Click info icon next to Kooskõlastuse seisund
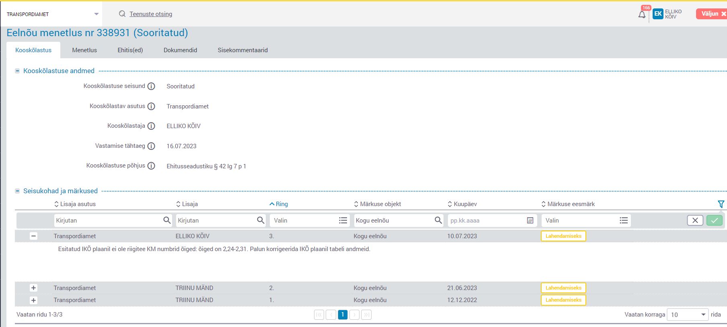 tap(151, 86)
